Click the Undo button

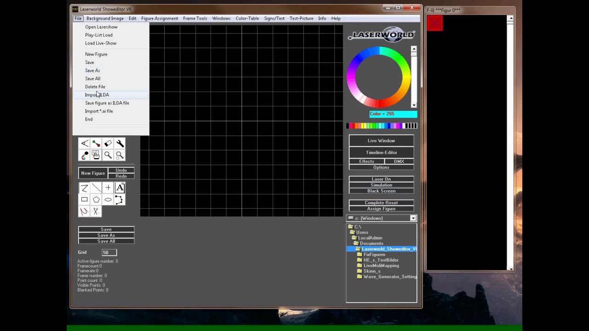pos(121,171)
